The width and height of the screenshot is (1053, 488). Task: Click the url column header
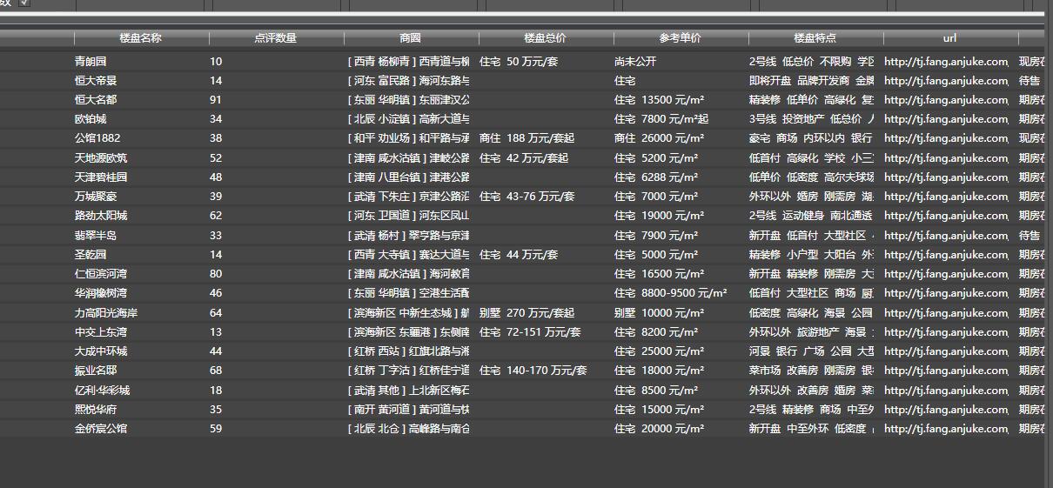coord(950,38)
